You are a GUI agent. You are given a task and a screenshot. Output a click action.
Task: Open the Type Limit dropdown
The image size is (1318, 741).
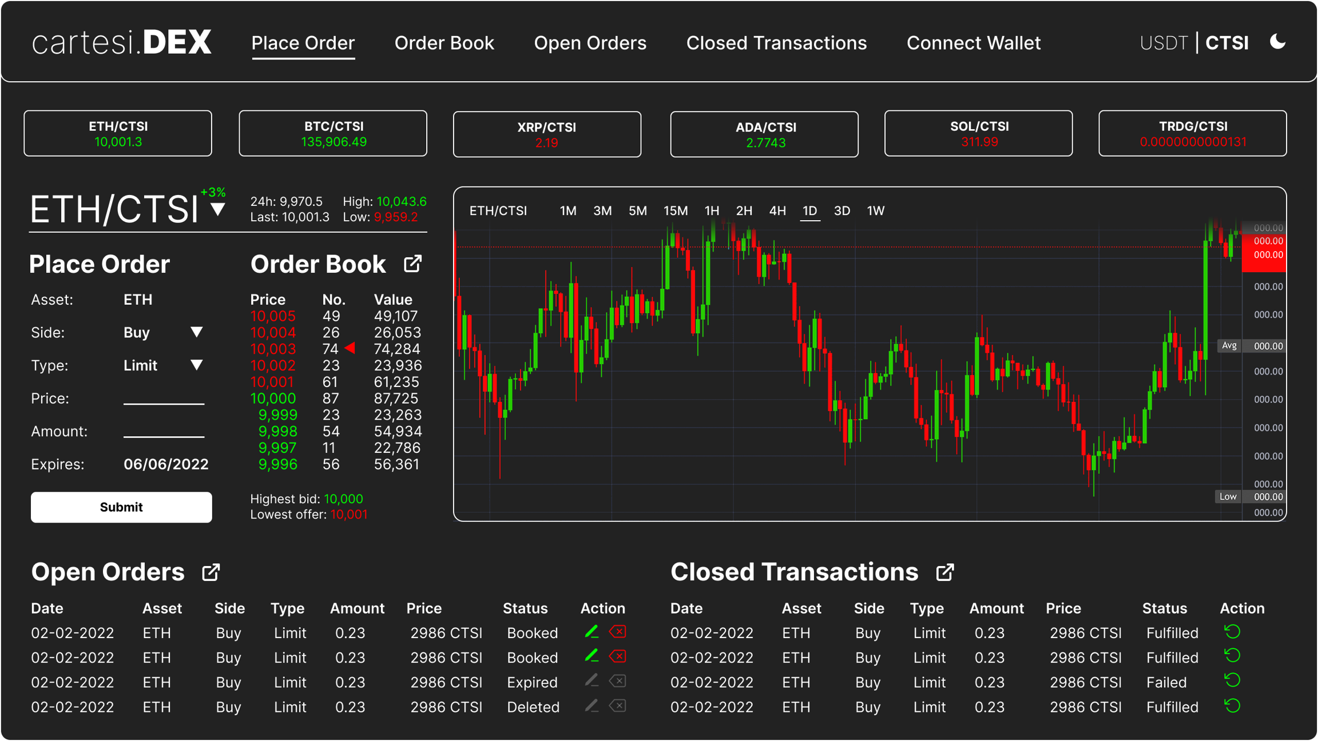click(196, 365)
